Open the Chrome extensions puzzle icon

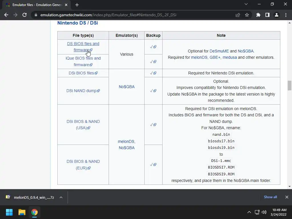[x=258, y=15]
